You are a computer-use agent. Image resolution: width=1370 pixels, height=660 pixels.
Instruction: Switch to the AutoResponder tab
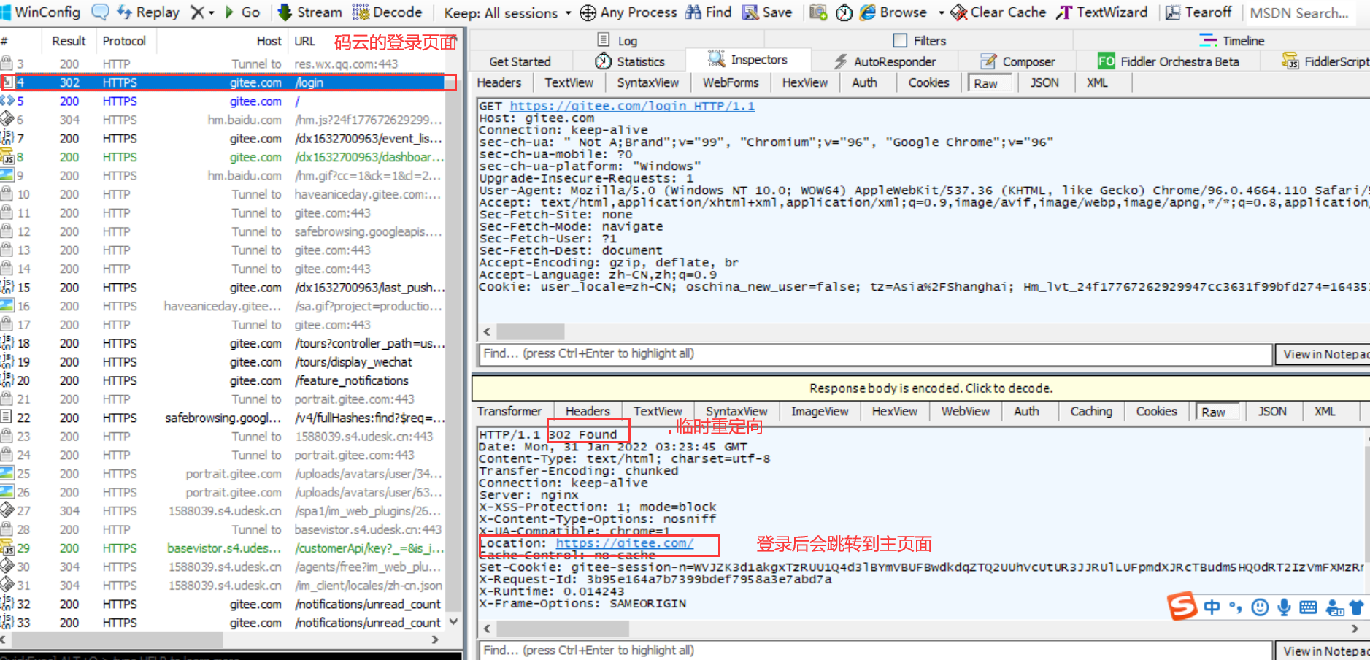[885, 61]
